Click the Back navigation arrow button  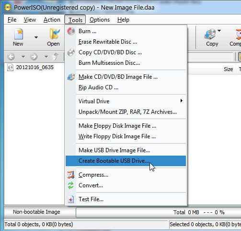(11, 57)
